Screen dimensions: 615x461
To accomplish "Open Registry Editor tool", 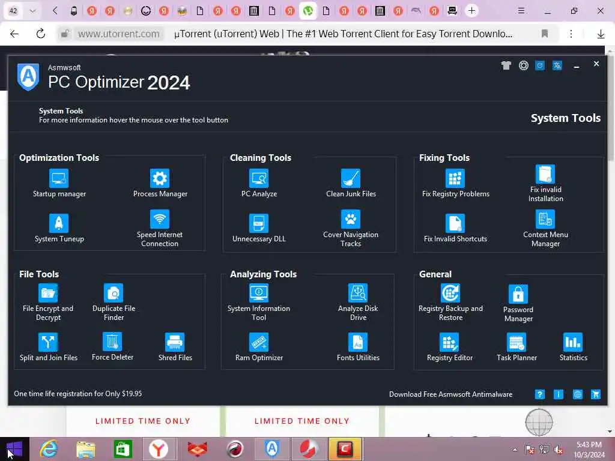I will coord(449,347).
